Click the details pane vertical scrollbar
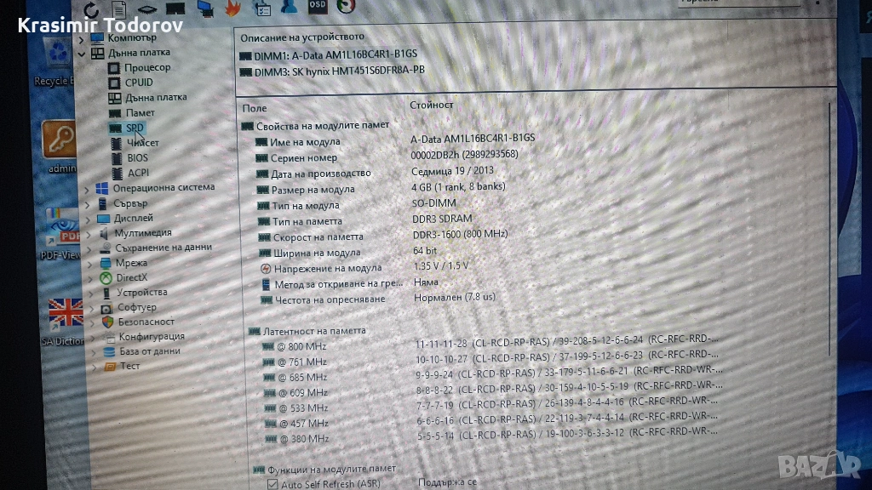Viewport: 872px width, 490px height. click(x=829, y=228)
